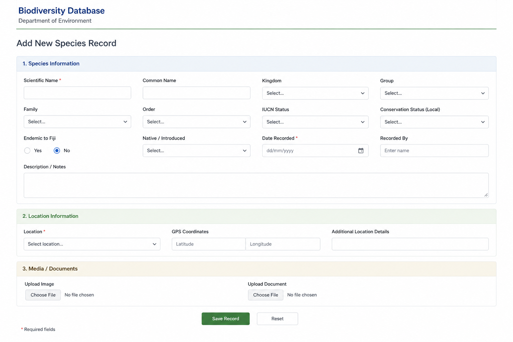Expand the Order select list
The width and height of the screenshot is (513, 342).
coord(196,122)
